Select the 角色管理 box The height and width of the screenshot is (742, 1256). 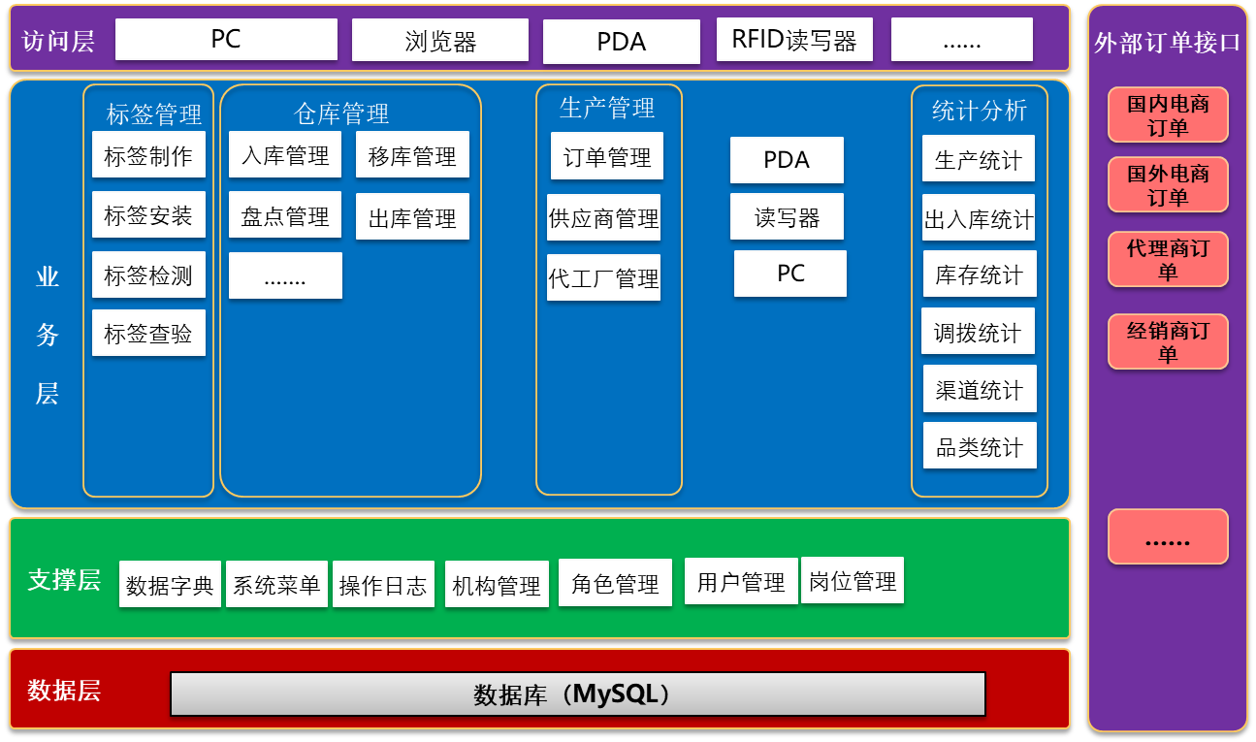tap(615, 584)
